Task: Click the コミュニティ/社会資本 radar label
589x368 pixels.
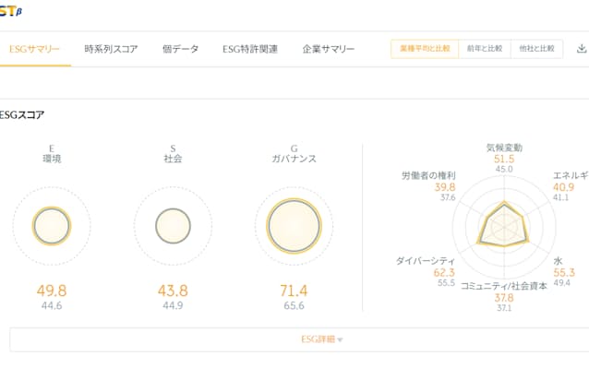Action: pos(504,286)
